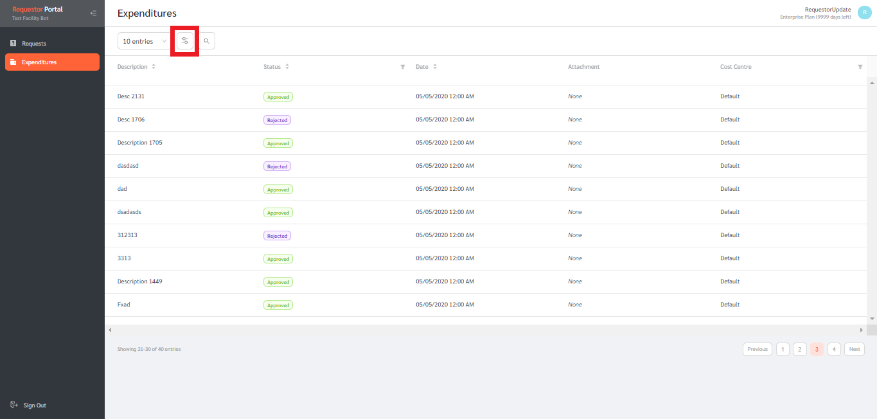
Task: Select current page 3
Action: [817, 349]
